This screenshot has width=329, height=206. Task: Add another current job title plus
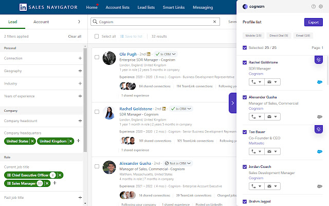(55, 183)
